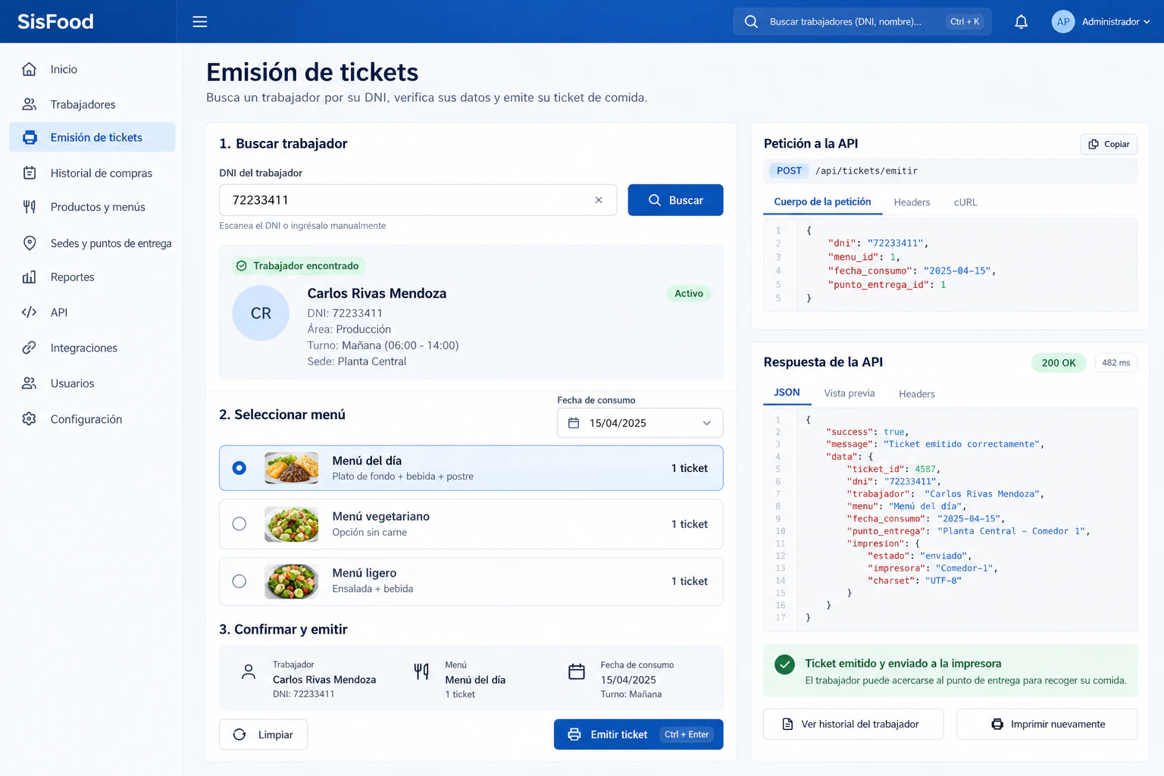
Task: Open Integraciones in the sidebar
Action: point(92,348)
